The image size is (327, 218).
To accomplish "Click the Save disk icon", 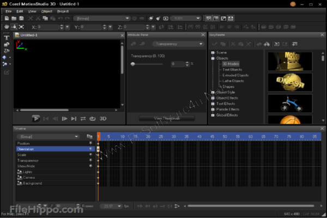I will tap(21, 19).
